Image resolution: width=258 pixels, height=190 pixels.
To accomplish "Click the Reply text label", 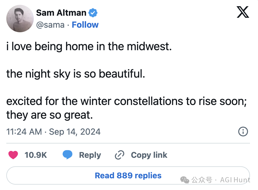I will (x=90, y=155).
